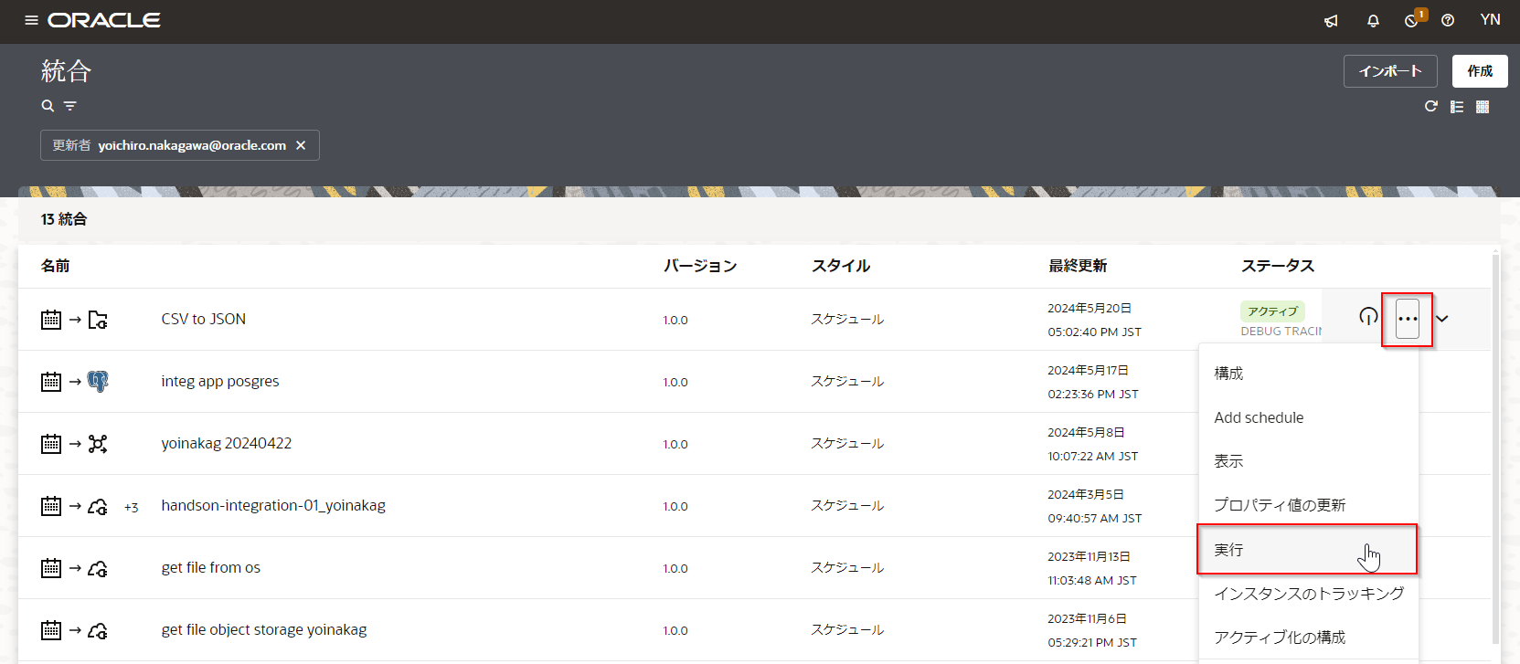The image size is (1520, 664).
Task: Click the search magnifier icon
Action: tap(48, 106)
